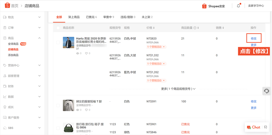The width and height of the screenshot is (272, 135).
Task: Open the notification bell
Action: [238, 6]
